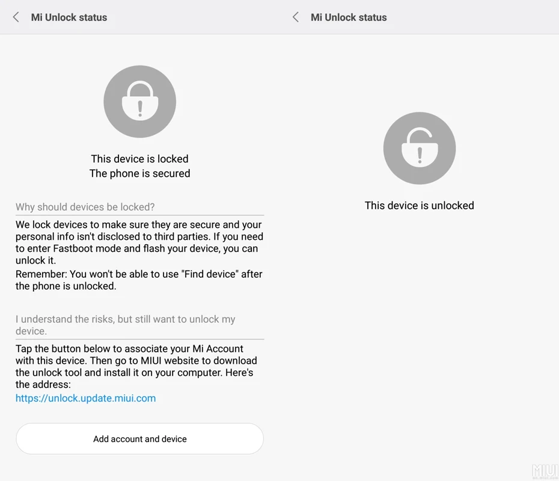Viewport: 559px width, 481px height.
Task: Click the Find device warning sentence
Action: click(139, 280)
